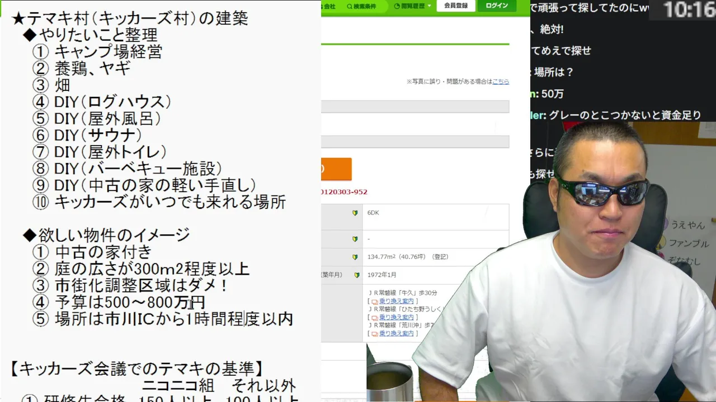Click the chat message てめえで探せ
This screenshot has width=716, height=402.
point(561,50)
